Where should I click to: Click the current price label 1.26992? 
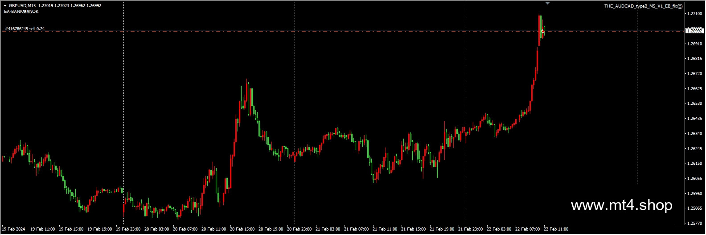tap(694, 31)
